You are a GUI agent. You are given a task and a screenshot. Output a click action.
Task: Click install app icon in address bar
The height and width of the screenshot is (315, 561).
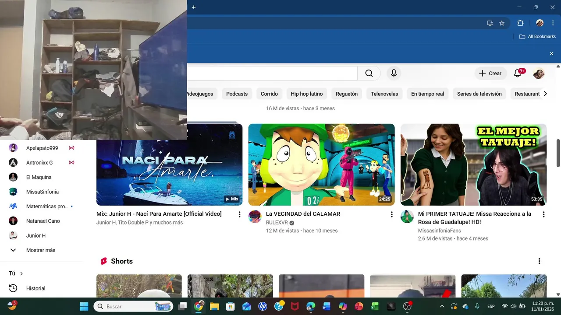tap(490, 23)
